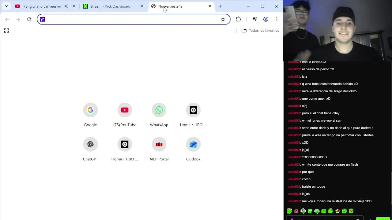This screenshot has width=392, height=220.
Task: Click message 'wm te conte que me compre un flash'
Action: 330,164
